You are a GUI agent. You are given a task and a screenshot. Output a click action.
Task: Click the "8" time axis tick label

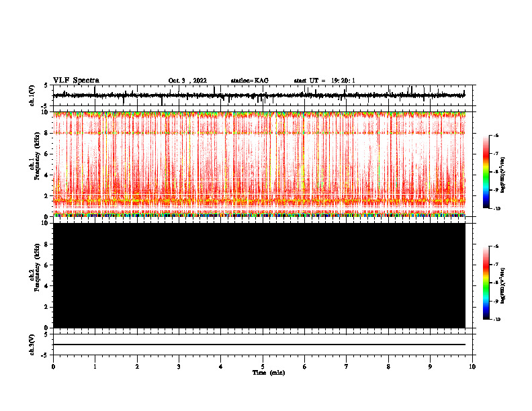pos(388,367)
